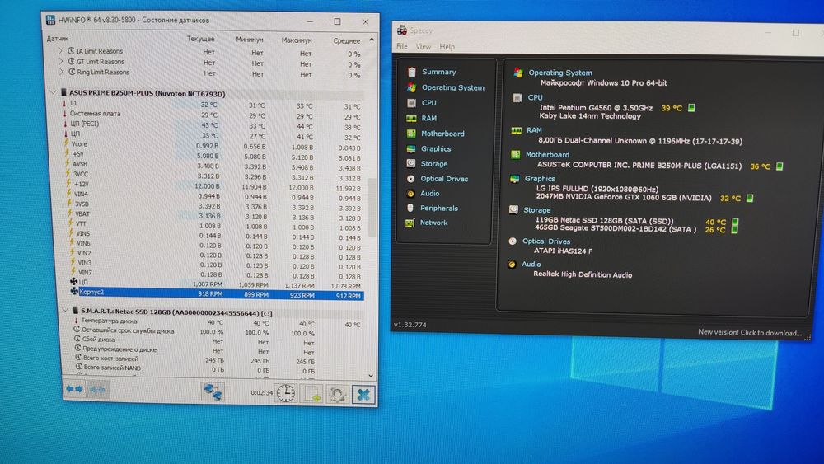Click Текущее column header

pos(200,39)
